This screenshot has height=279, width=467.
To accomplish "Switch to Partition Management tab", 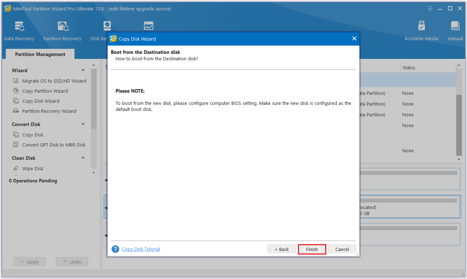I will click(x=40, y=54).
